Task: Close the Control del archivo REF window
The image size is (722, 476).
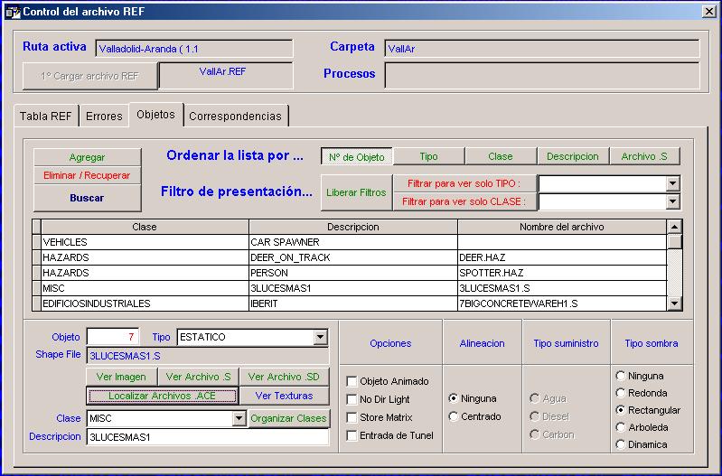Action: pyautogui.click(x=709, y=11)
